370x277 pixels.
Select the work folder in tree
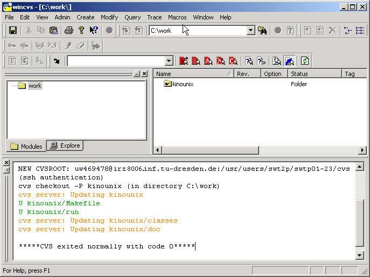tap(34, 86)
